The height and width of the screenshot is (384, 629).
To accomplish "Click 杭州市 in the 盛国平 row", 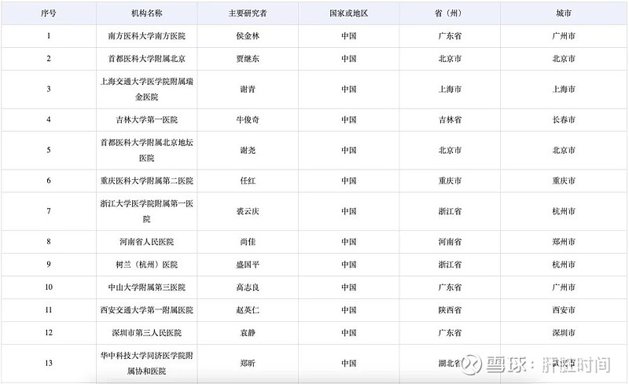I will pos(564,265).
